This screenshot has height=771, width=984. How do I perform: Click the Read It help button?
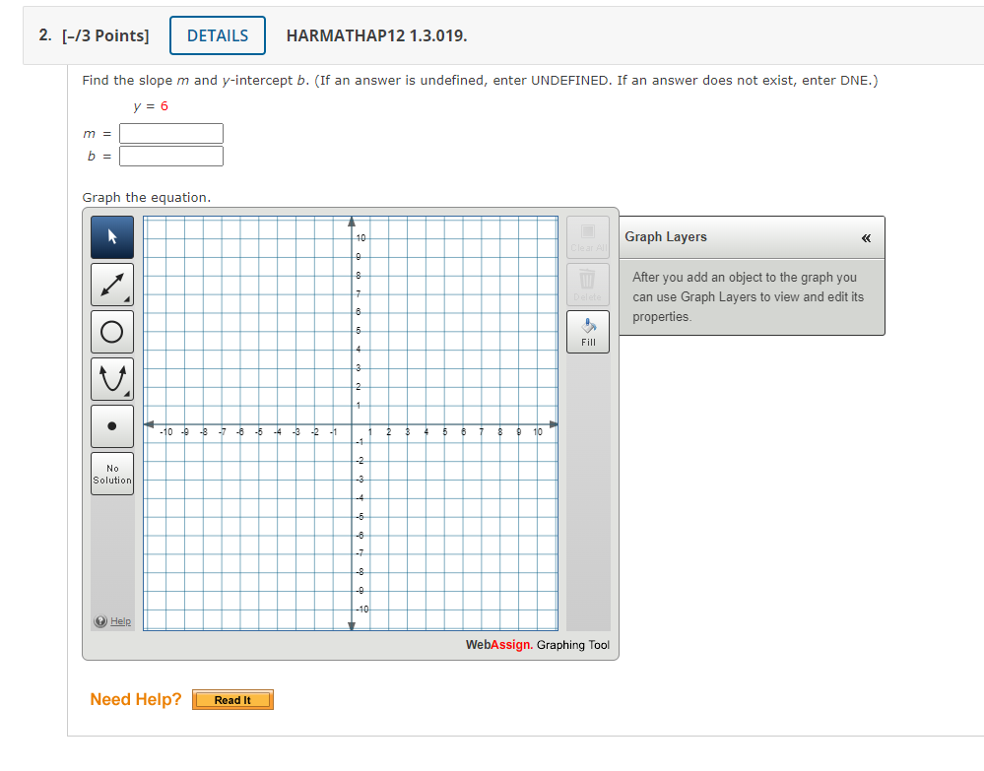(232, 699)
